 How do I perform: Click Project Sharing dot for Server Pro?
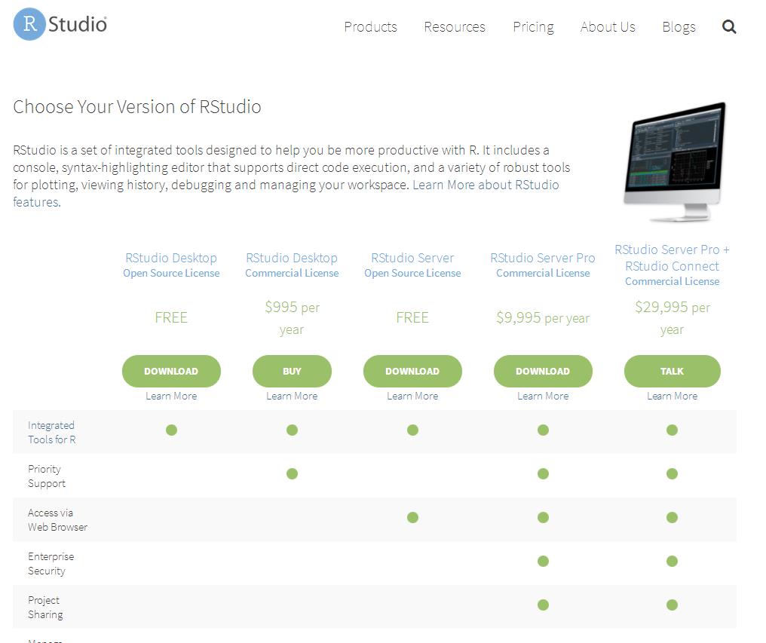coord(543,605)
